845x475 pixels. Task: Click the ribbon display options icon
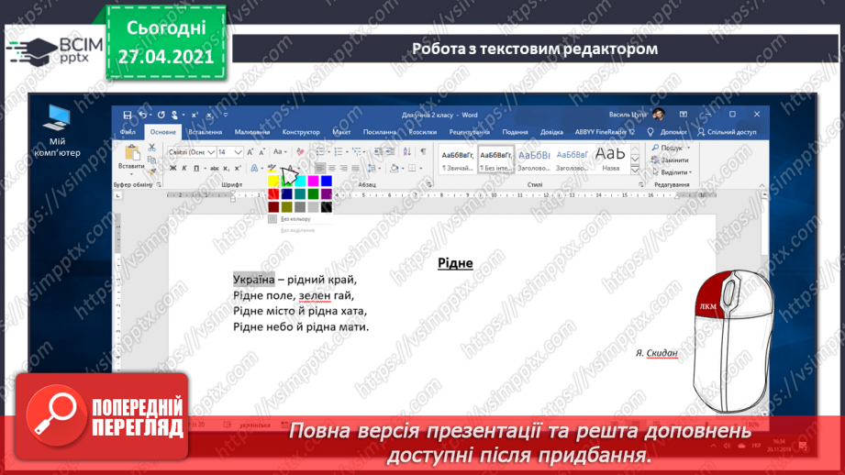coord(684,115)
